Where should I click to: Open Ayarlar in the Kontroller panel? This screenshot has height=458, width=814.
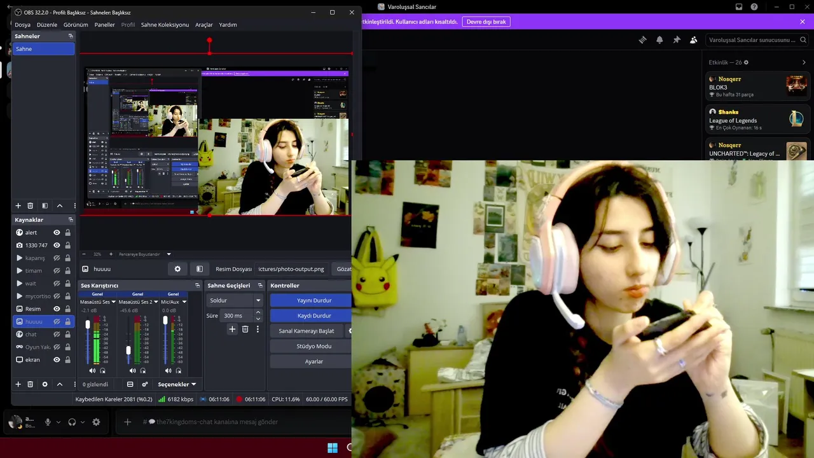click(310, 361)
